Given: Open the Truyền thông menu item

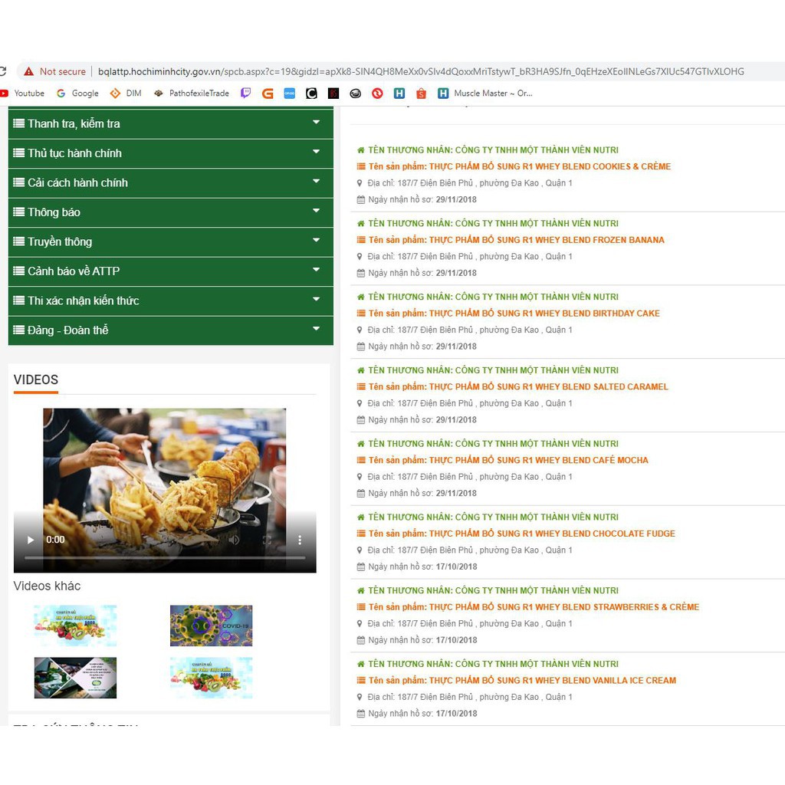Looking at the screenshot, I should pyautogui.click(x=171, y=241).
